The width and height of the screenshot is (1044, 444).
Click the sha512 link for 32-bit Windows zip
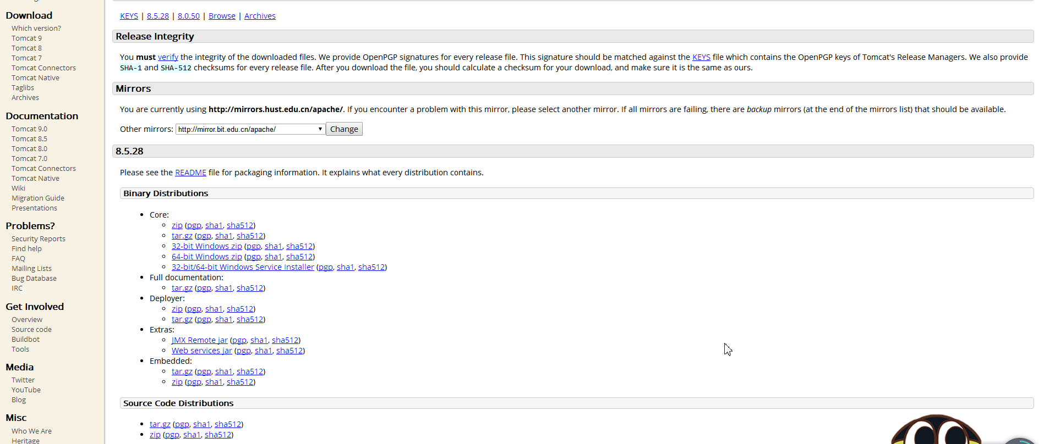299,246
